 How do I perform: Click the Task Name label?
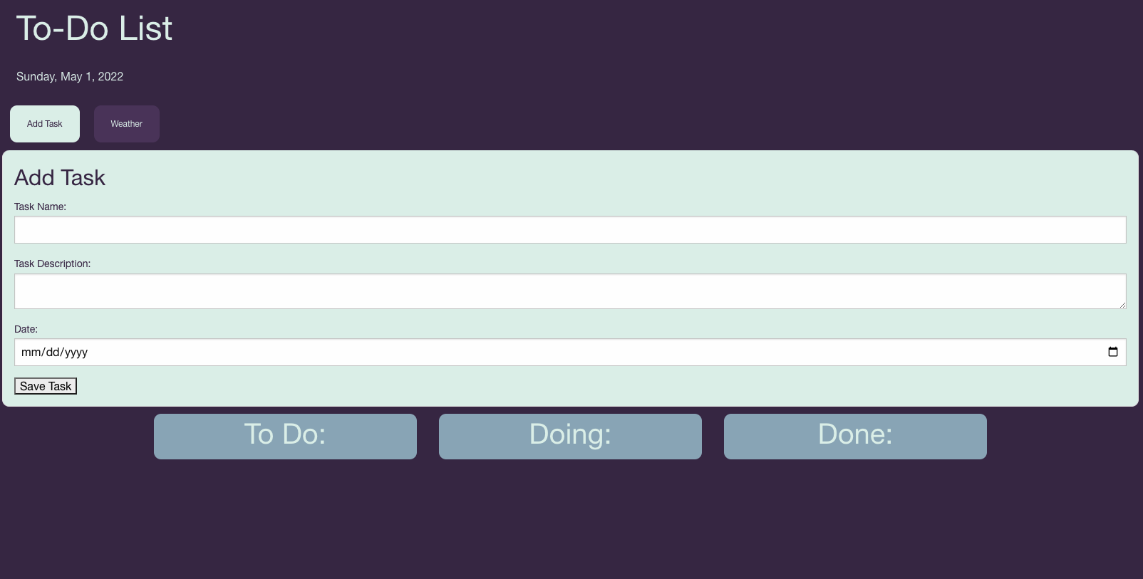pos(40,207)
